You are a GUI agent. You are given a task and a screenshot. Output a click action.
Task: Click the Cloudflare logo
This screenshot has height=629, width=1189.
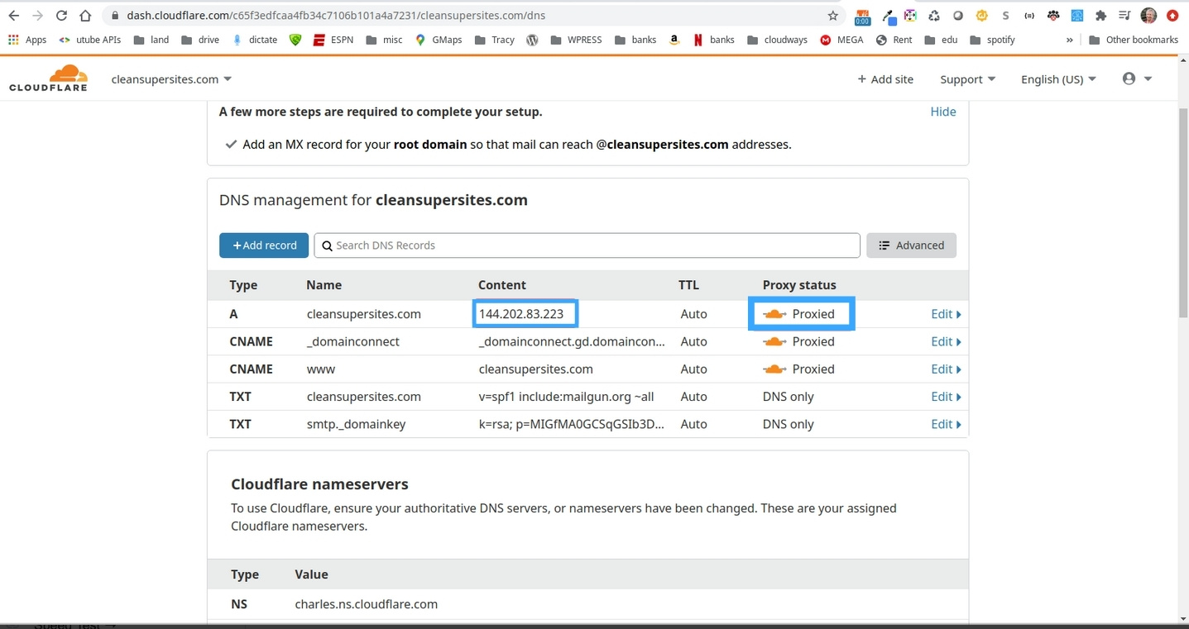48,79
